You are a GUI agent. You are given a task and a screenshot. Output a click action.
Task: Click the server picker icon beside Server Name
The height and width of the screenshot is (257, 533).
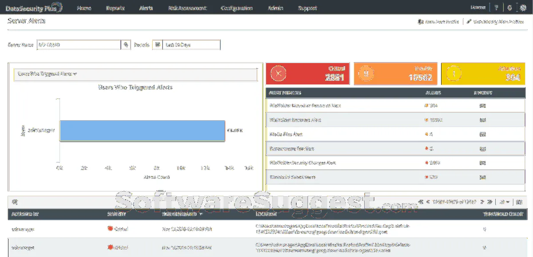[x=126, y=45]
